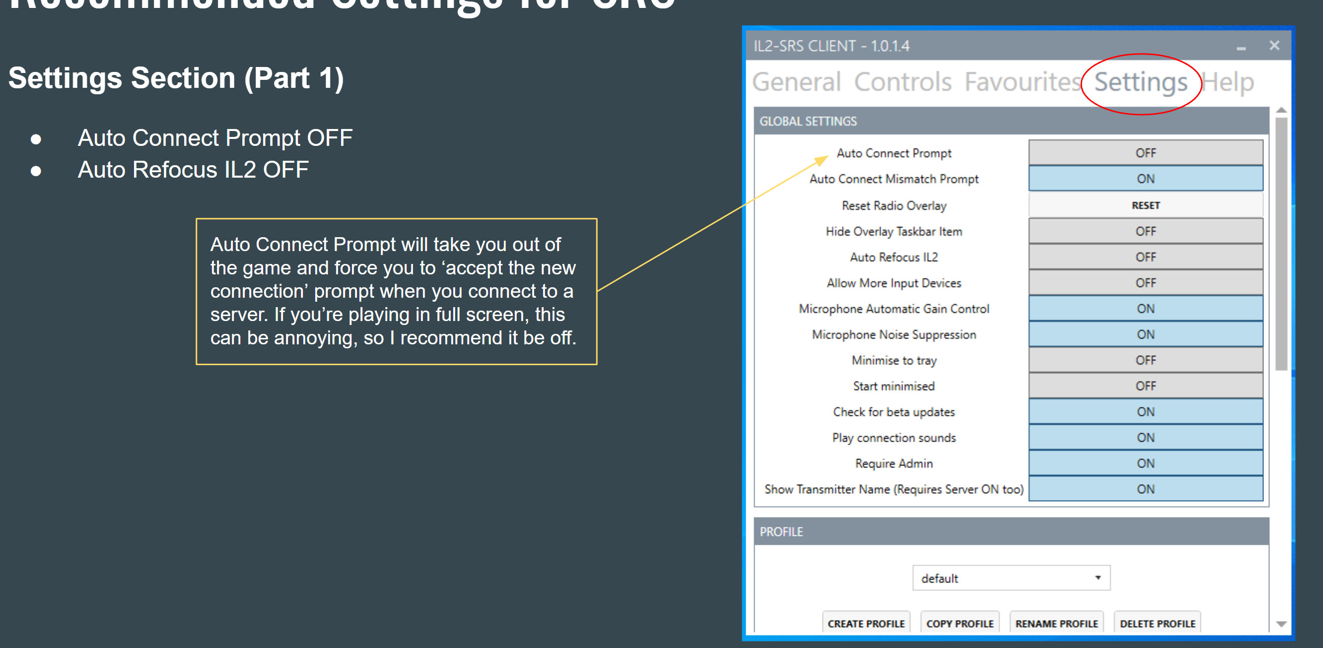Screen dimensions: 1323x648
Task: Click the vertical scrollbar thumb
Action: click(1281, 244)
